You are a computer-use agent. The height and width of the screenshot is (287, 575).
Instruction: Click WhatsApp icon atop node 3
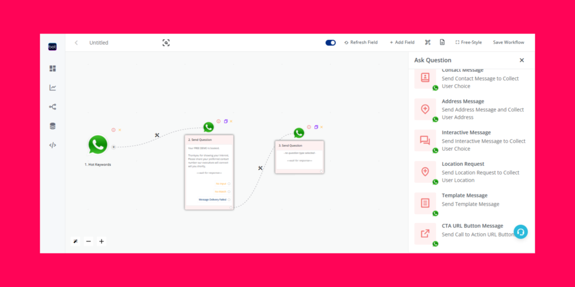pyautogui.click(x=299, y=133)
